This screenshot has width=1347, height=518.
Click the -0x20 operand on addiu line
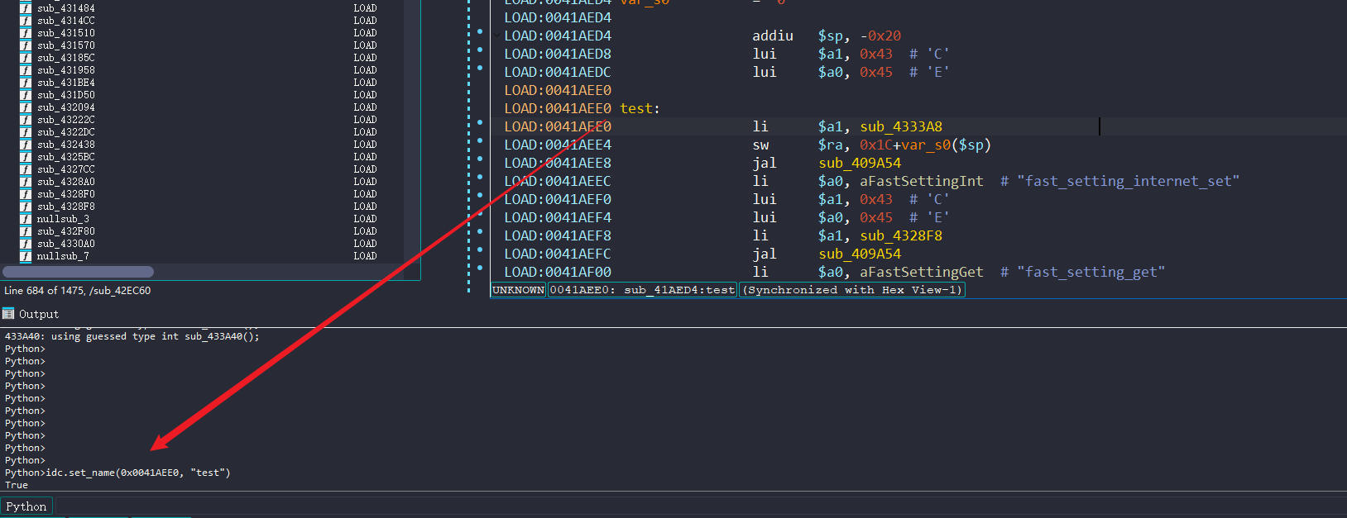880,36
